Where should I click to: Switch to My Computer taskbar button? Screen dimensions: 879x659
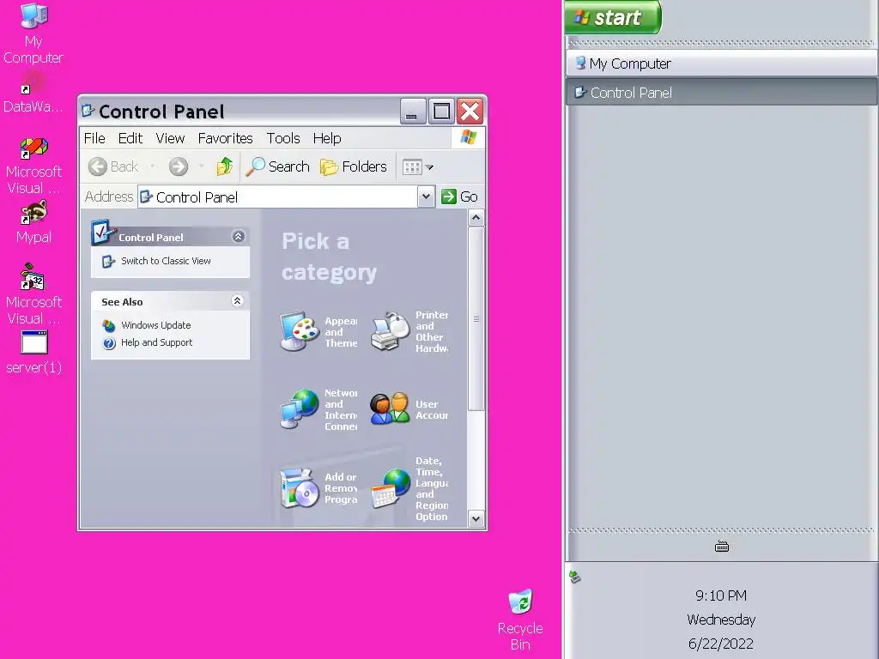click(x=721, y=63)
